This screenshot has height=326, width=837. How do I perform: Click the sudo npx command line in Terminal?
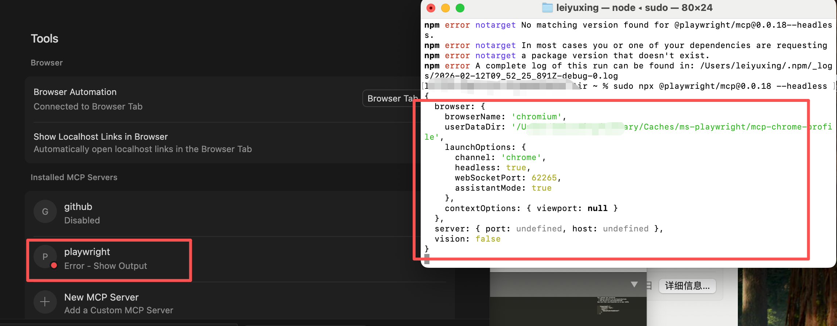(720, 86)
